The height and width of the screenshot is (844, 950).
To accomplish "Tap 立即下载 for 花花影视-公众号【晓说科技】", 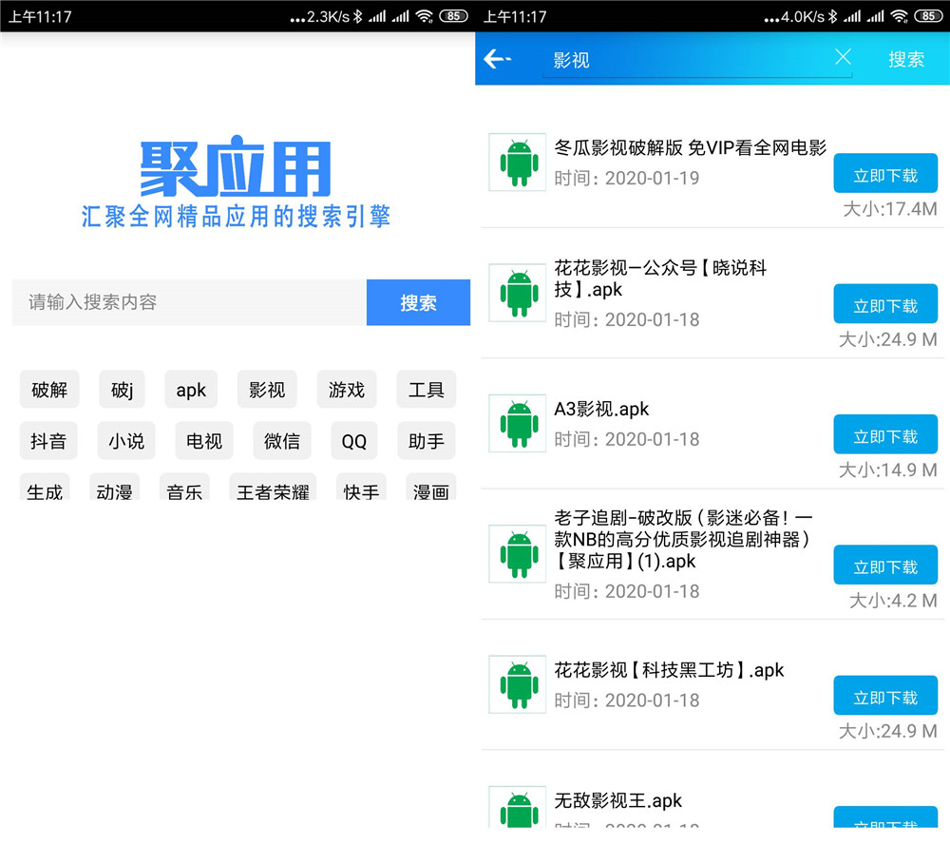I will coord(885,304).
